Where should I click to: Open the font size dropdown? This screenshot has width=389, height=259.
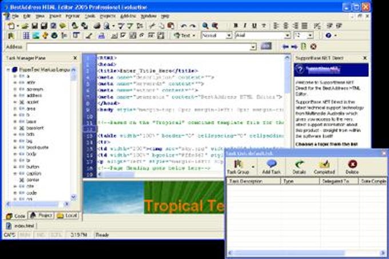[310, 35]
